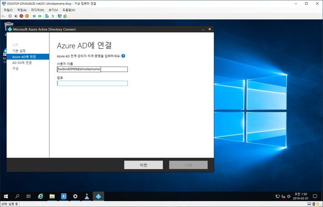Viewport: 323px width, 207px height.
Task: Open taskbar search magnifier
Action: [17, 196]
